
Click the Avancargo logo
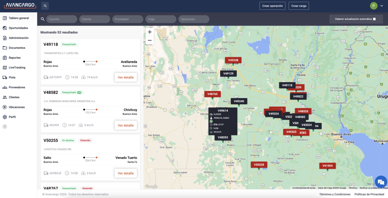[20, 5]
